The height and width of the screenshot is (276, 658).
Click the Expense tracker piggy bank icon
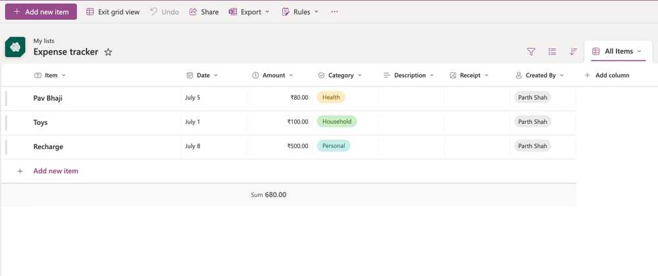coord(15,47)
